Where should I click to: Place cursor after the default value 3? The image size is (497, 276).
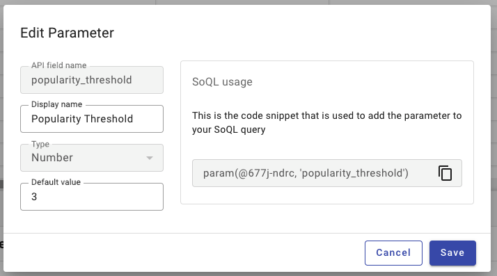(38, 197)
